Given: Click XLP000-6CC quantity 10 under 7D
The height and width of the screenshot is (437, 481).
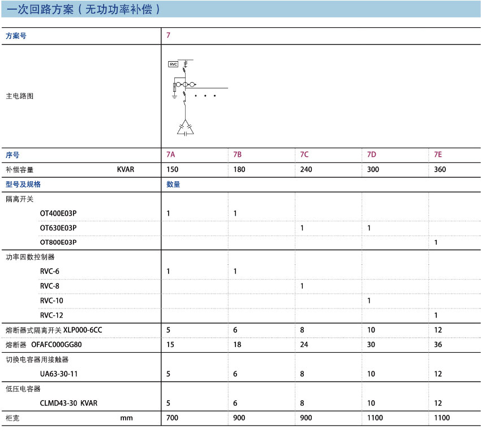Looking at the screenshot, I should (371, 330).
